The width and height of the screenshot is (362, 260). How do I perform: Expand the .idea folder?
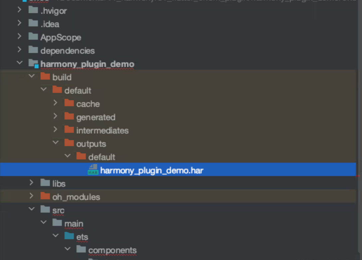(x=20, y=23)
